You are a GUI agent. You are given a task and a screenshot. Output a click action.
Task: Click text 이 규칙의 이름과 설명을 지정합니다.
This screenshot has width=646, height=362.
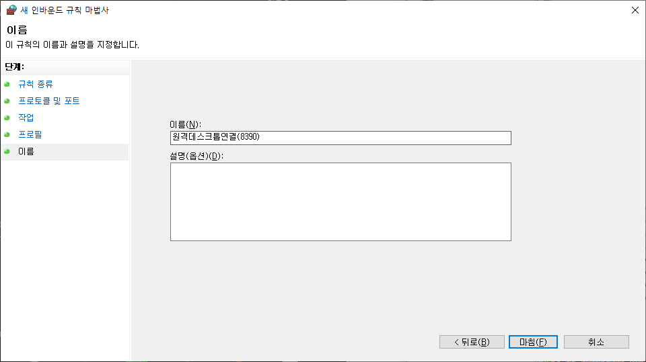pyautogui.click(x=72, y=45)
